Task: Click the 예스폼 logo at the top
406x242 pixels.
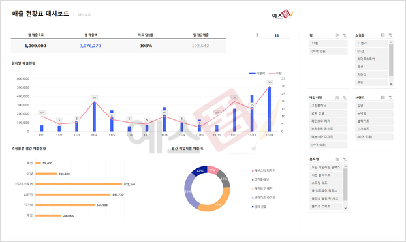Action: (282, 14)
